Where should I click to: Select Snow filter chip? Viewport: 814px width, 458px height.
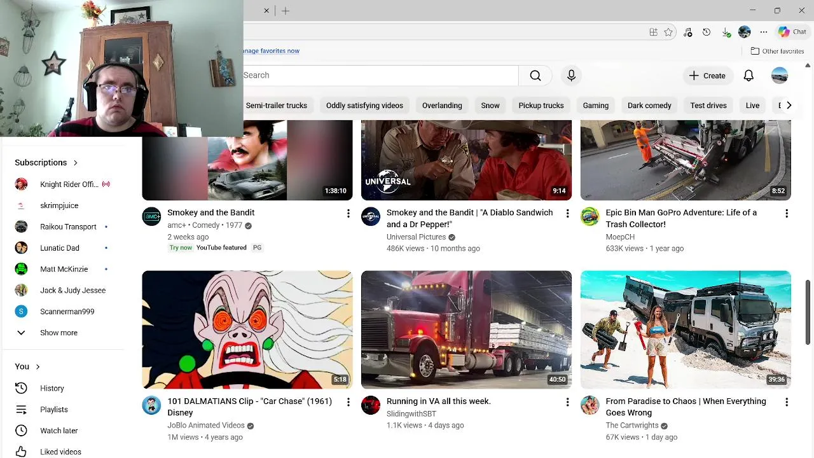[x=490, y=106]
